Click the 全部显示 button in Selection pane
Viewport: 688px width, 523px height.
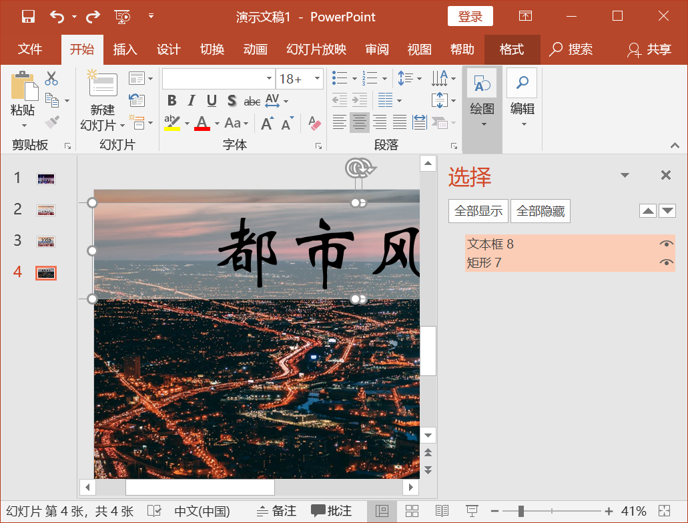point(478,210)
